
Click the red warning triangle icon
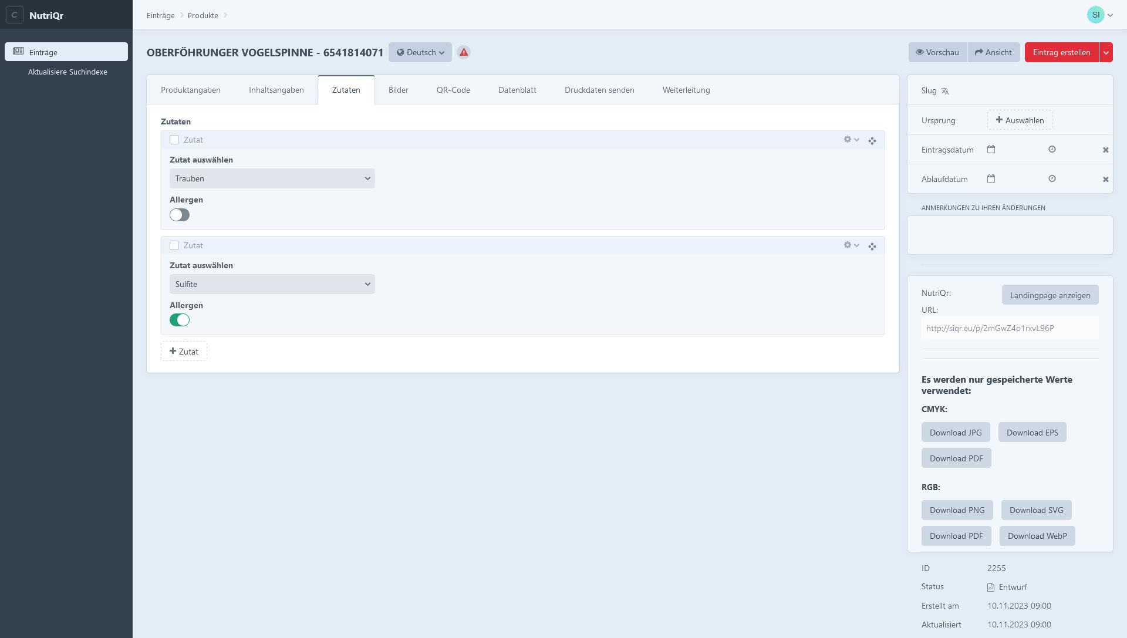[464, 52]
